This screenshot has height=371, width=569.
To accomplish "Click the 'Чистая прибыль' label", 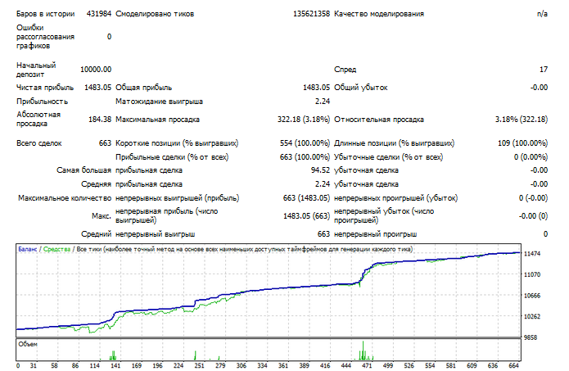I will (45, 88).
